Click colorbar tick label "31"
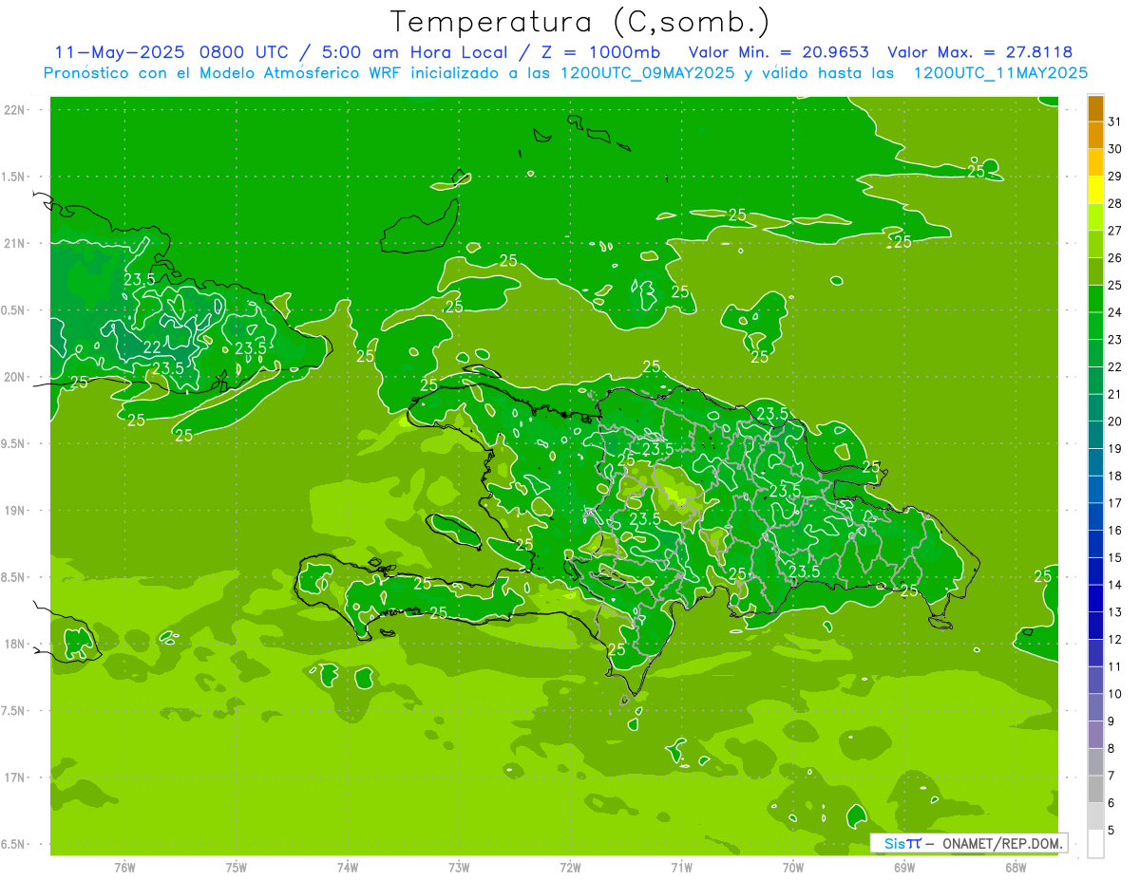Viewport: 1140px width, 880px height. [1114, 122]
